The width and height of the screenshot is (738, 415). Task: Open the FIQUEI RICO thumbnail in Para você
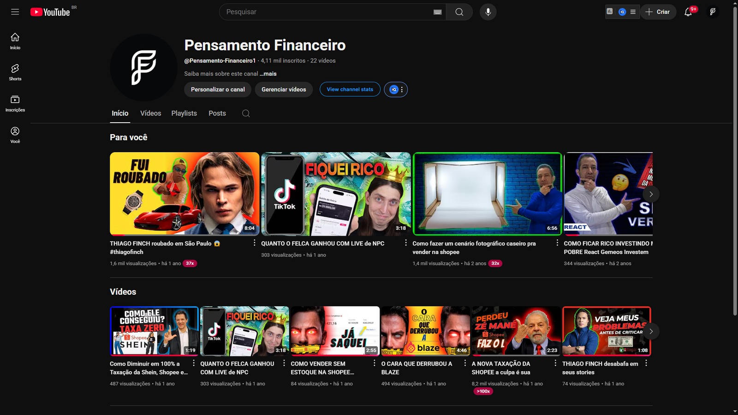point(336,194)
